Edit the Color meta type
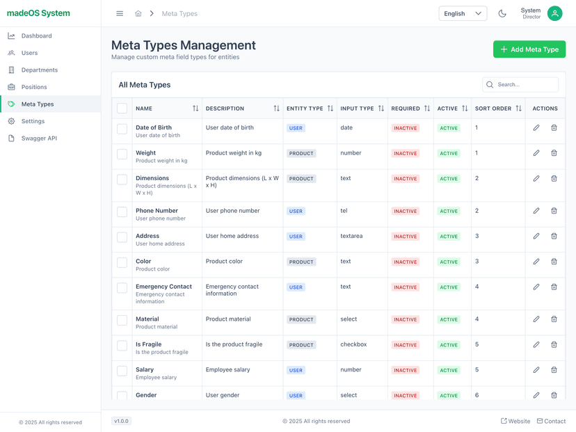The height and width of the screenshot is (432, 576). click(536, 262)
